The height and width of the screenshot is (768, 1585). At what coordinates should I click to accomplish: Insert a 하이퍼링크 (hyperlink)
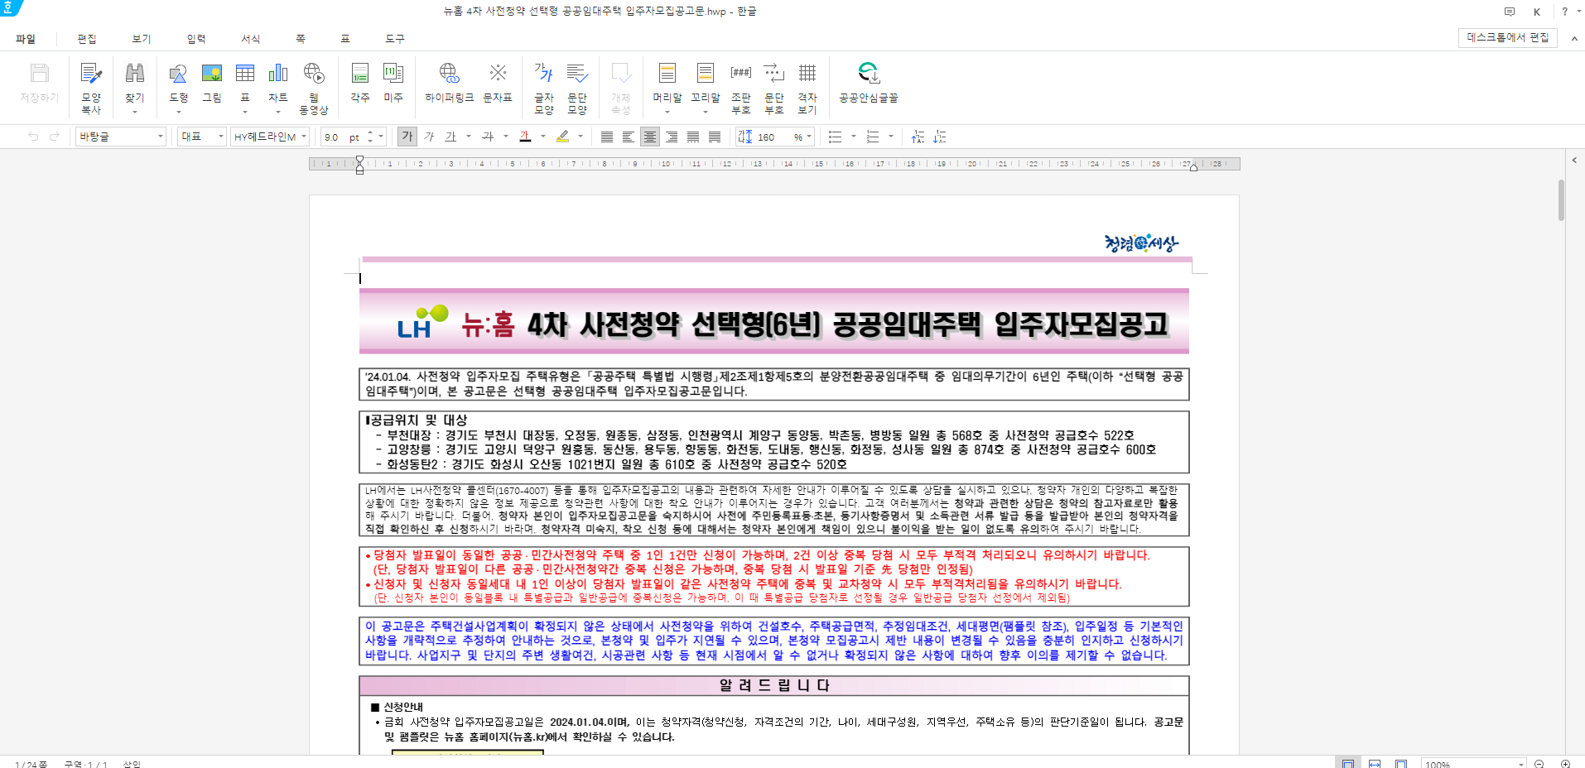450,83
